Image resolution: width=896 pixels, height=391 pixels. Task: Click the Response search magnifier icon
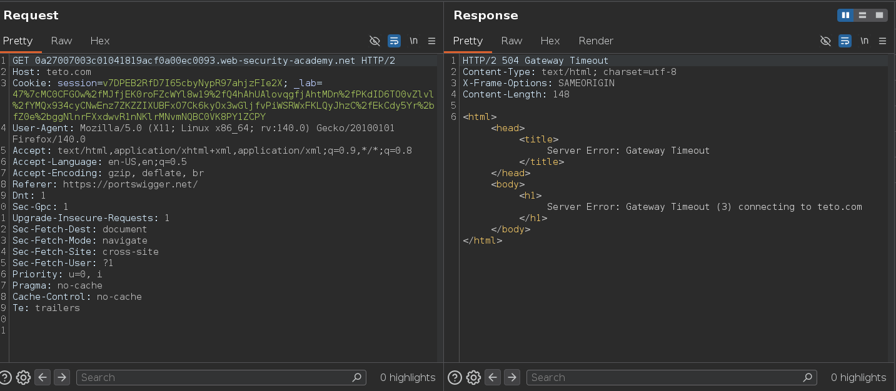[808, 377]
